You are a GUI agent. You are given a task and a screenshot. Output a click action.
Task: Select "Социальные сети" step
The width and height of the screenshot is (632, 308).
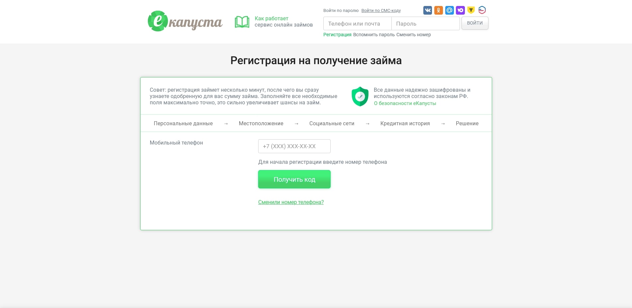[332, 123]
